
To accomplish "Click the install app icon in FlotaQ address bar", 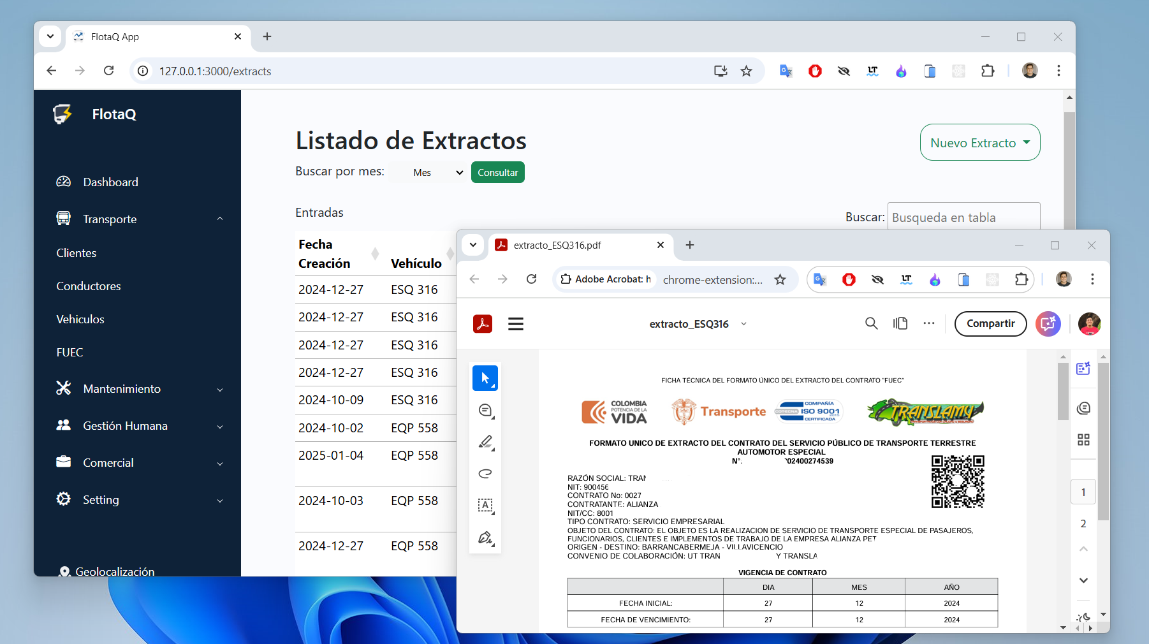I will 721,71.
